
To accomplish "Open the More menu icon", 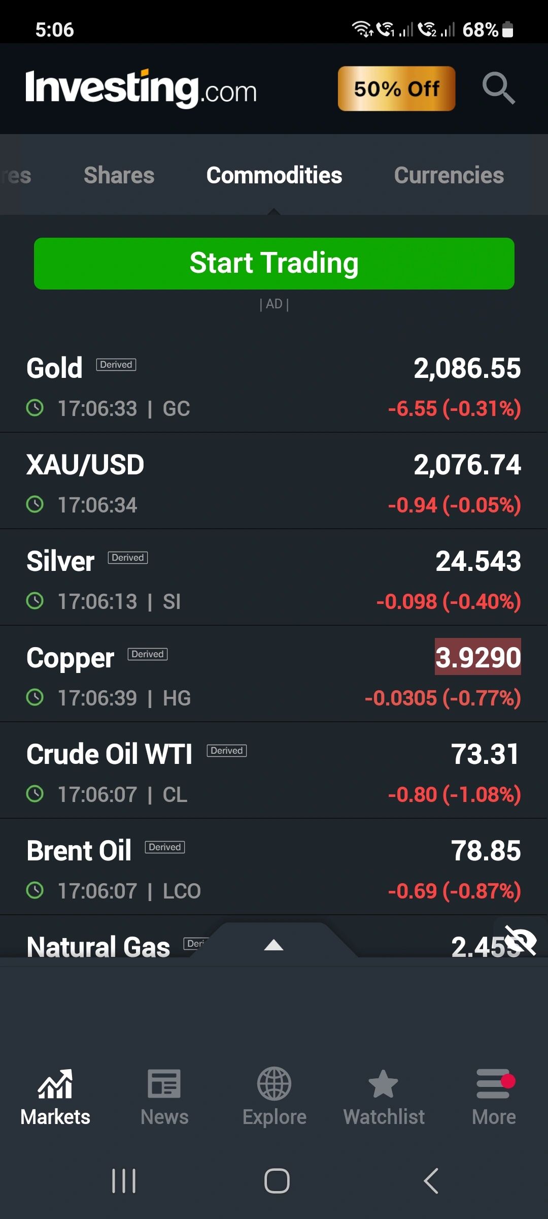I will point(494,1083).
